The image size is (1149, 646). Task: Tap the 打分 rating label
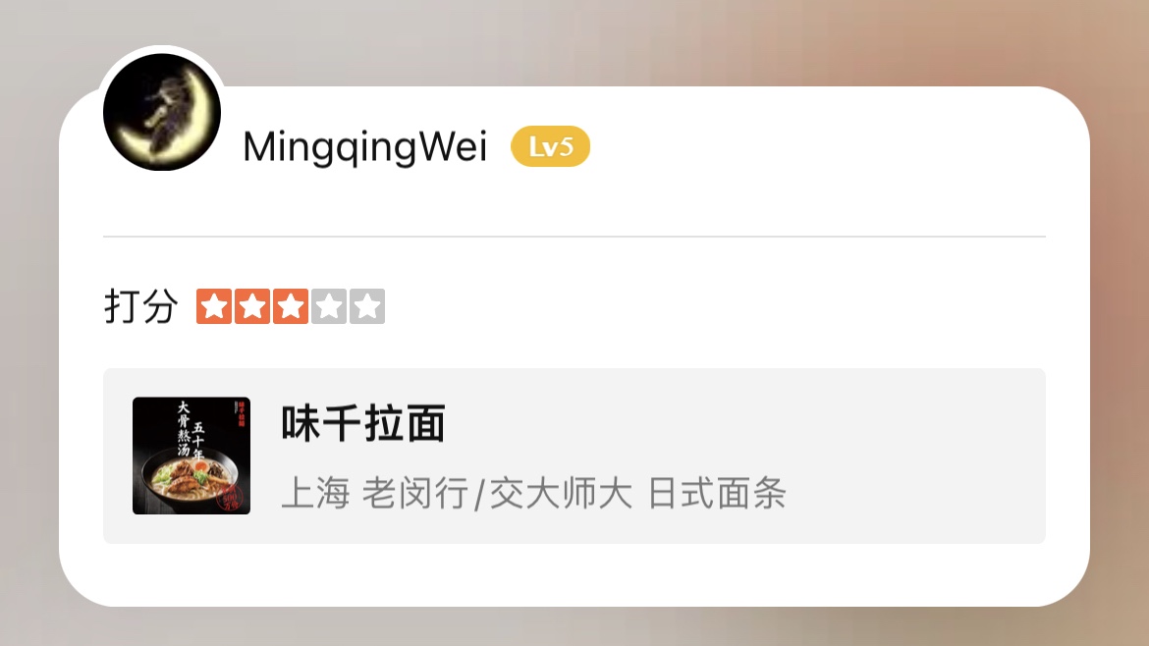[x=140, y=306]
